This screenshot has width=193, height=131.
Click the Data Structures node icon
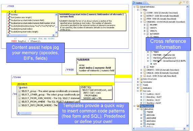click(x=141, y=79)
